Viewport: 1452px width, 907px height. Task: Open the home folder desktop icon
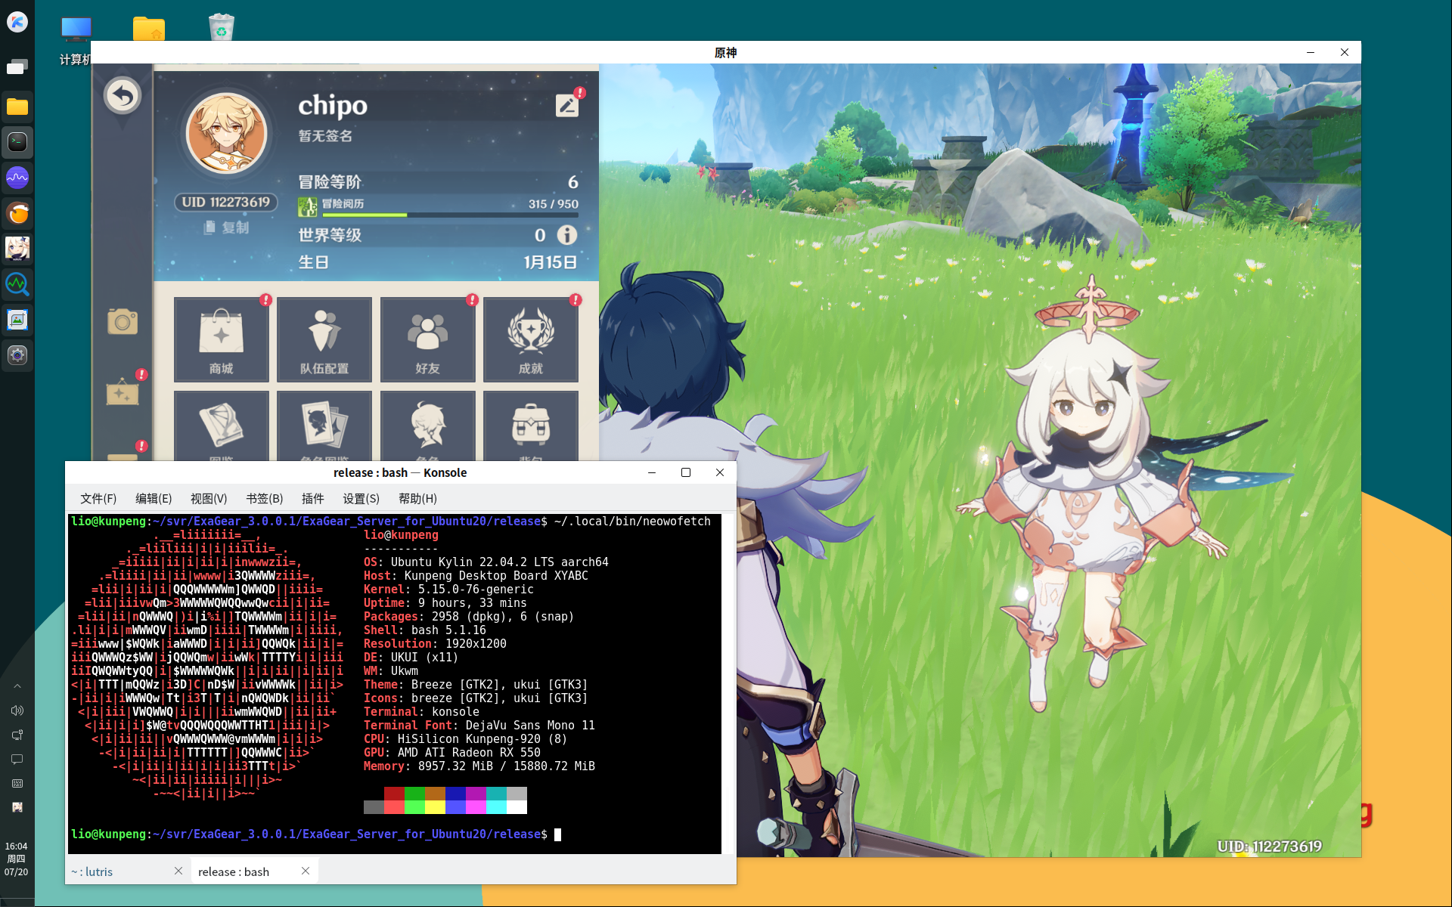pyautogui.click(x=148, y=29)
